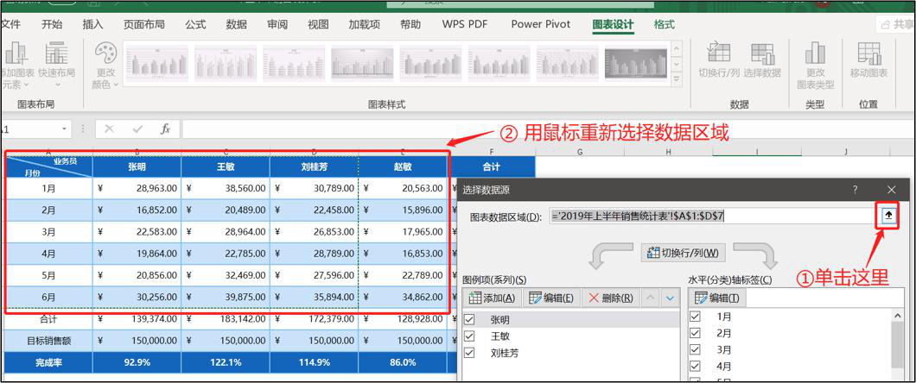The width and height of the screenshot is (916, 383).
Task: Open the 开始 ribbon tab
Action: click(x=52, y=24)
